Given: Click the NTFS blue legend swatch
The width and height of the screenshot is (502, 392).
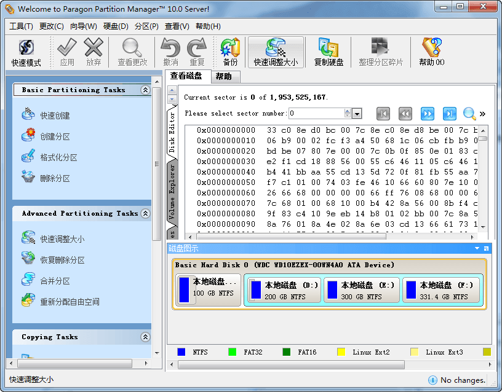Looking at the screenshot, I should 181,352.
